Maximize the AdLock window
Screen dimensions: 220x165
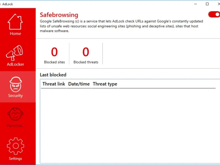tap(207, 4)
